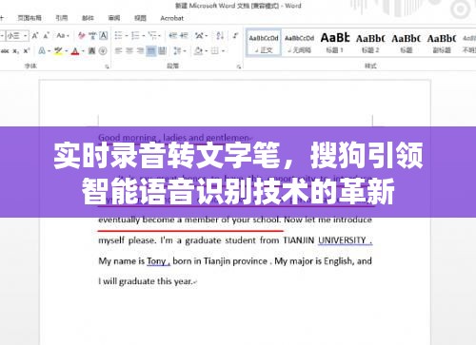Apply the multilevel list icon

(152, 35)
